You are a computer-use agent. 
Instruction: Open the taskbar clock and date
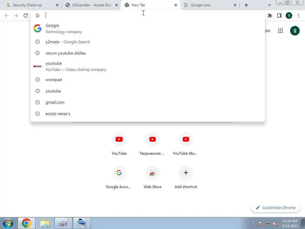click(290, 223)
